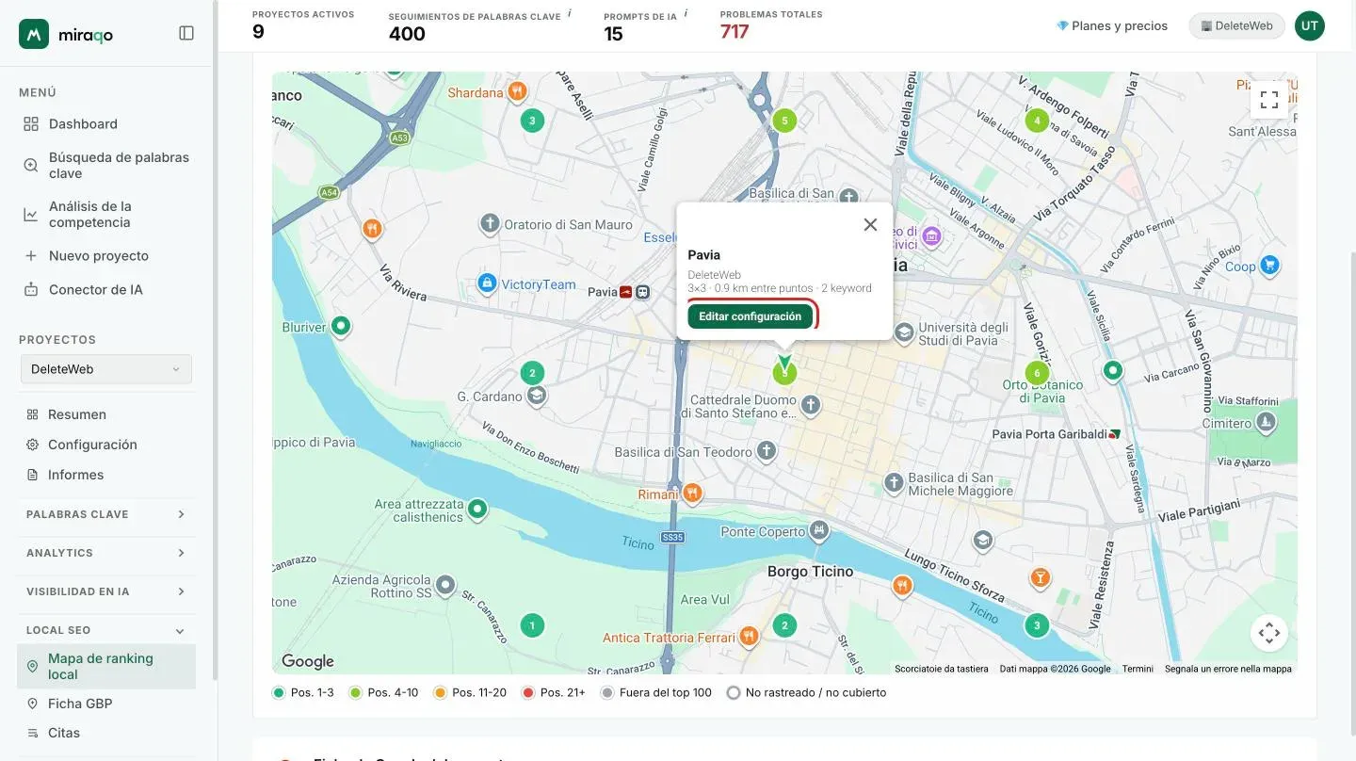The image size is (1356, 761).
Task: Select the green grid marker numbered 1
Action: 532,625
